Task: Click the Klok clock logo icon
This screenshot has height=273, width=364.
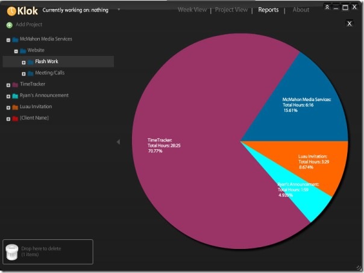Action: click(11, 11)
